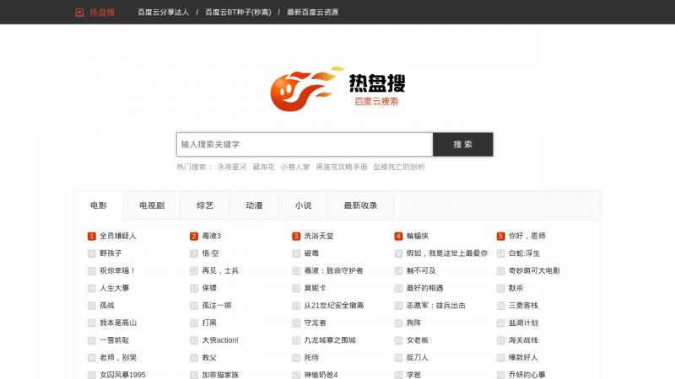Click rank 2 badge beside 毒液3
The width and height of the screenshot is (675, 379).
click(194, 236)
